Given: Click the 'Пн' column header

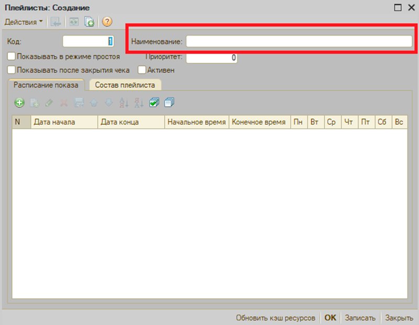Looking at the screenshot, I should click(299, 122).
